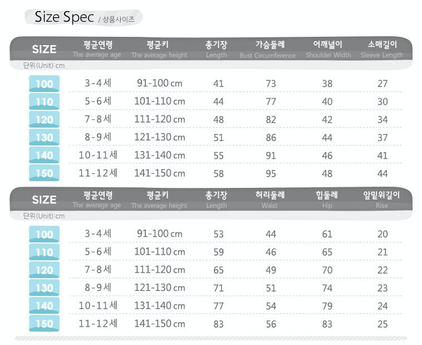The width and height of the screenshot is (422, 345).
Task: Select the size 120 badge in the upper table
Action: click(44, 120)
